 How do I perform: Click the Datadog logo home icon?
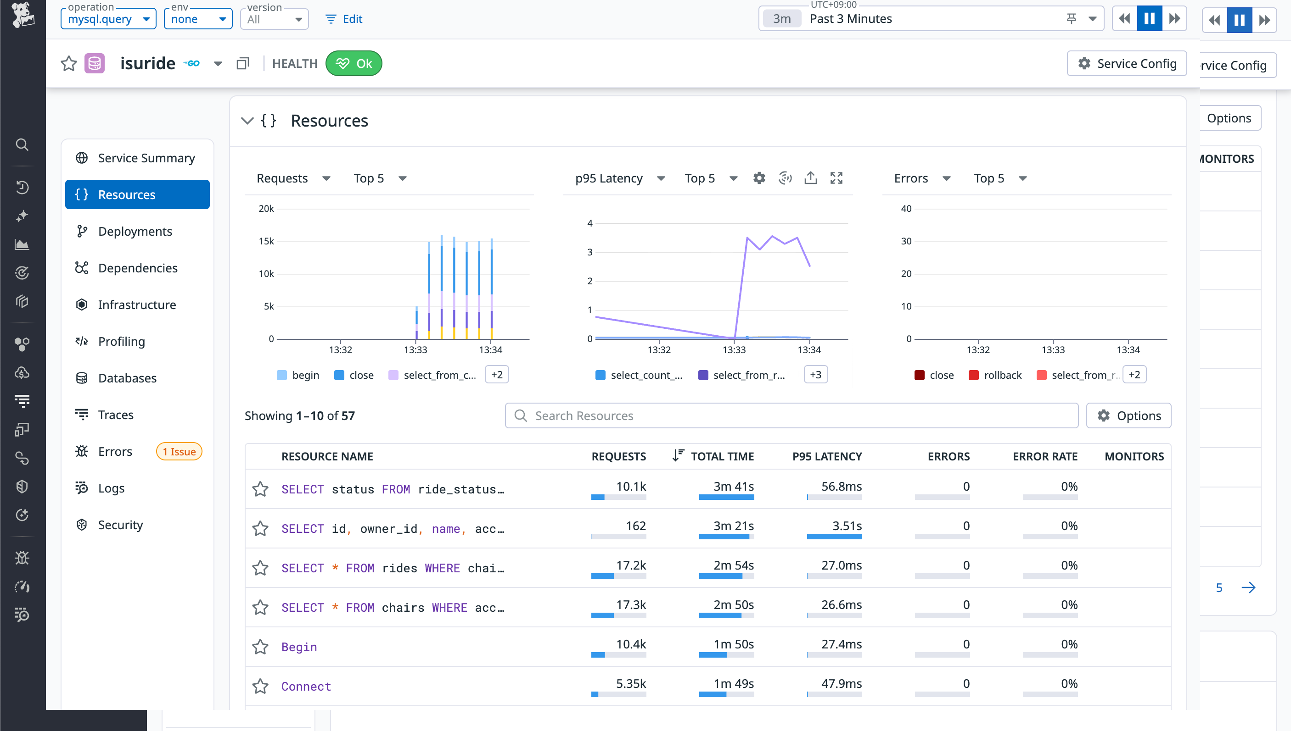(x=22, y=15)
